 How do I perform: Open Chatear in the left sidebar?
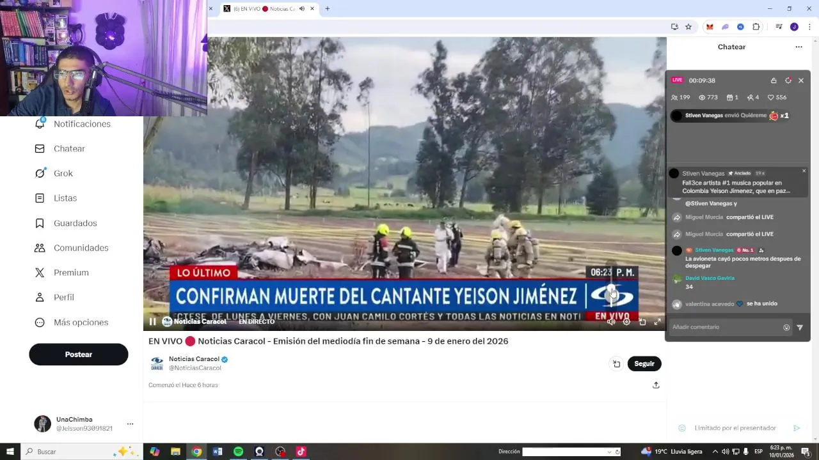pos(60,149)
